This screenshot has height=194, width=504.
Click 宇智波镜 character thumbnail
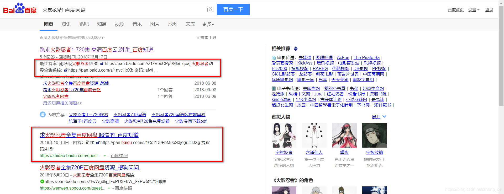[375, 135]
